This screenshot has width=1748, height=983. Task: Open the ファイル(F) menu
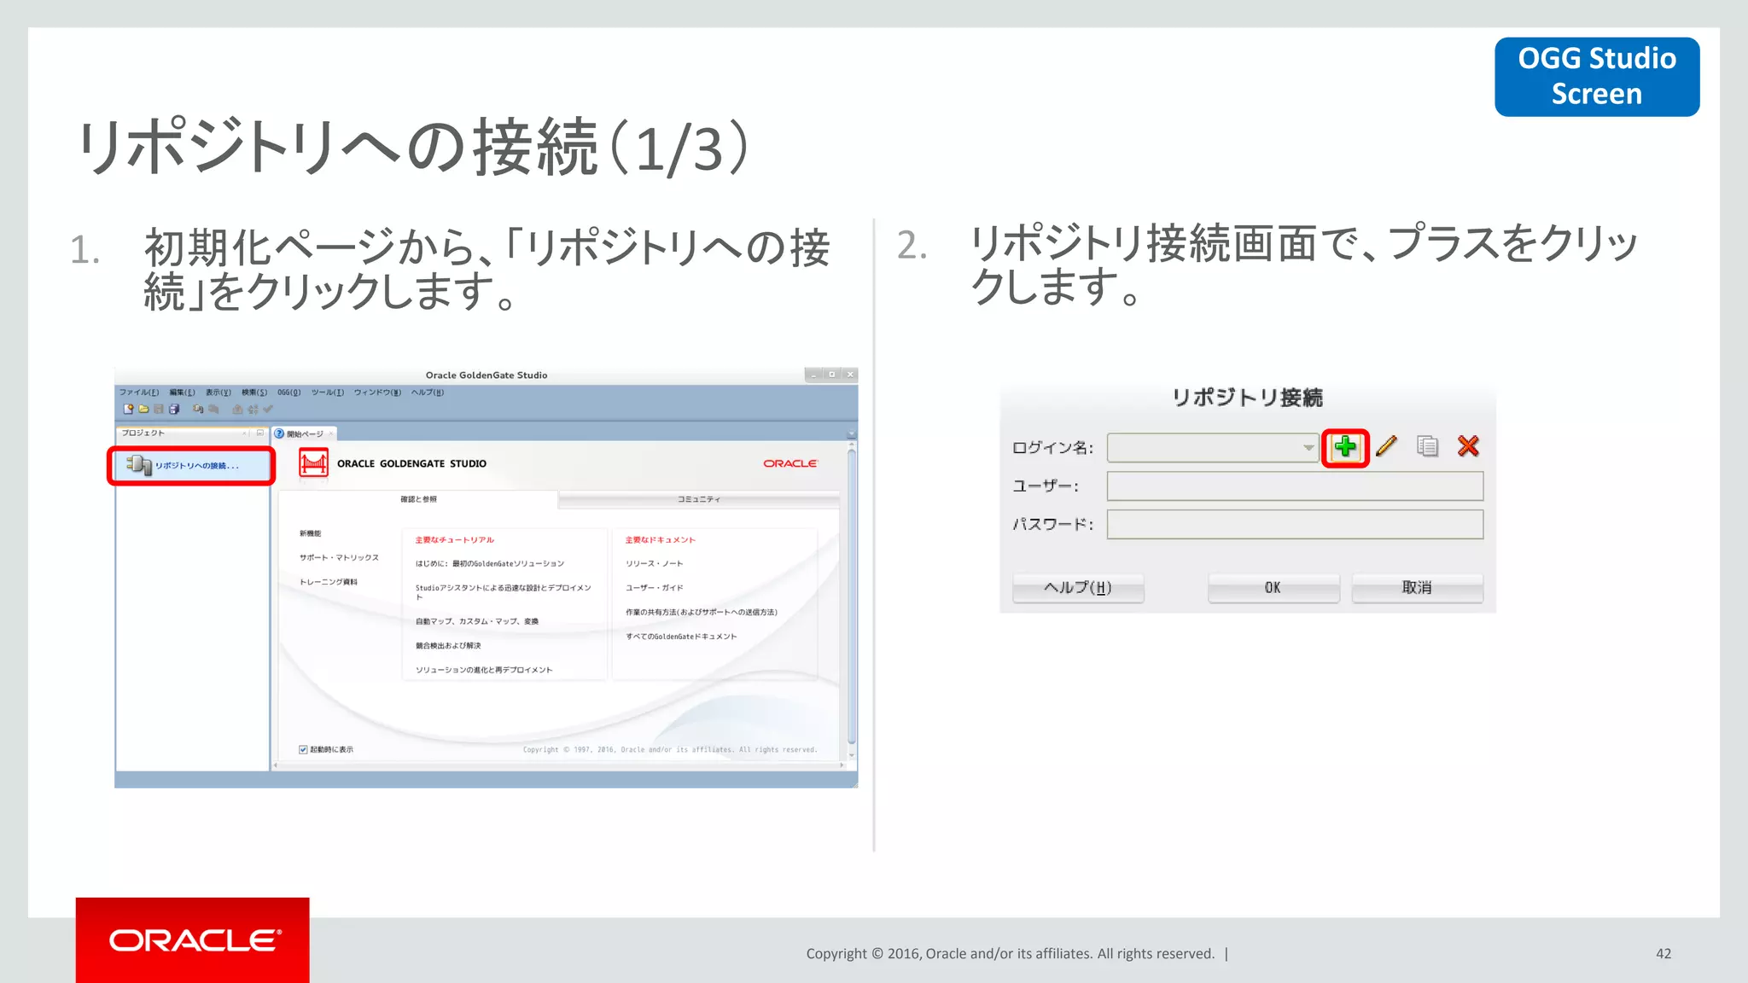[138, 393]
